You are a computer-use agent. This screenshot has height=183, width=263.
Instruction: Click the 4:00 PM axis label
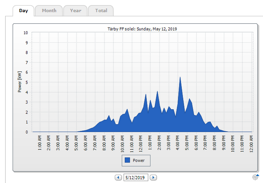[x=178, y=143]
